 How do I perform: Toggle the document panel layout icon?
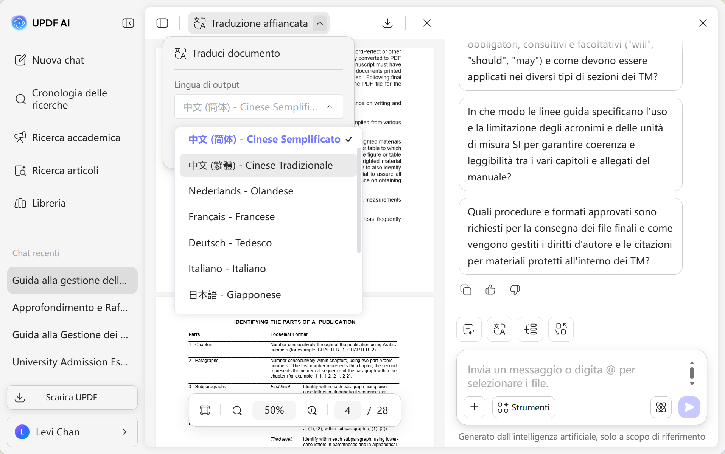point(162,23)
